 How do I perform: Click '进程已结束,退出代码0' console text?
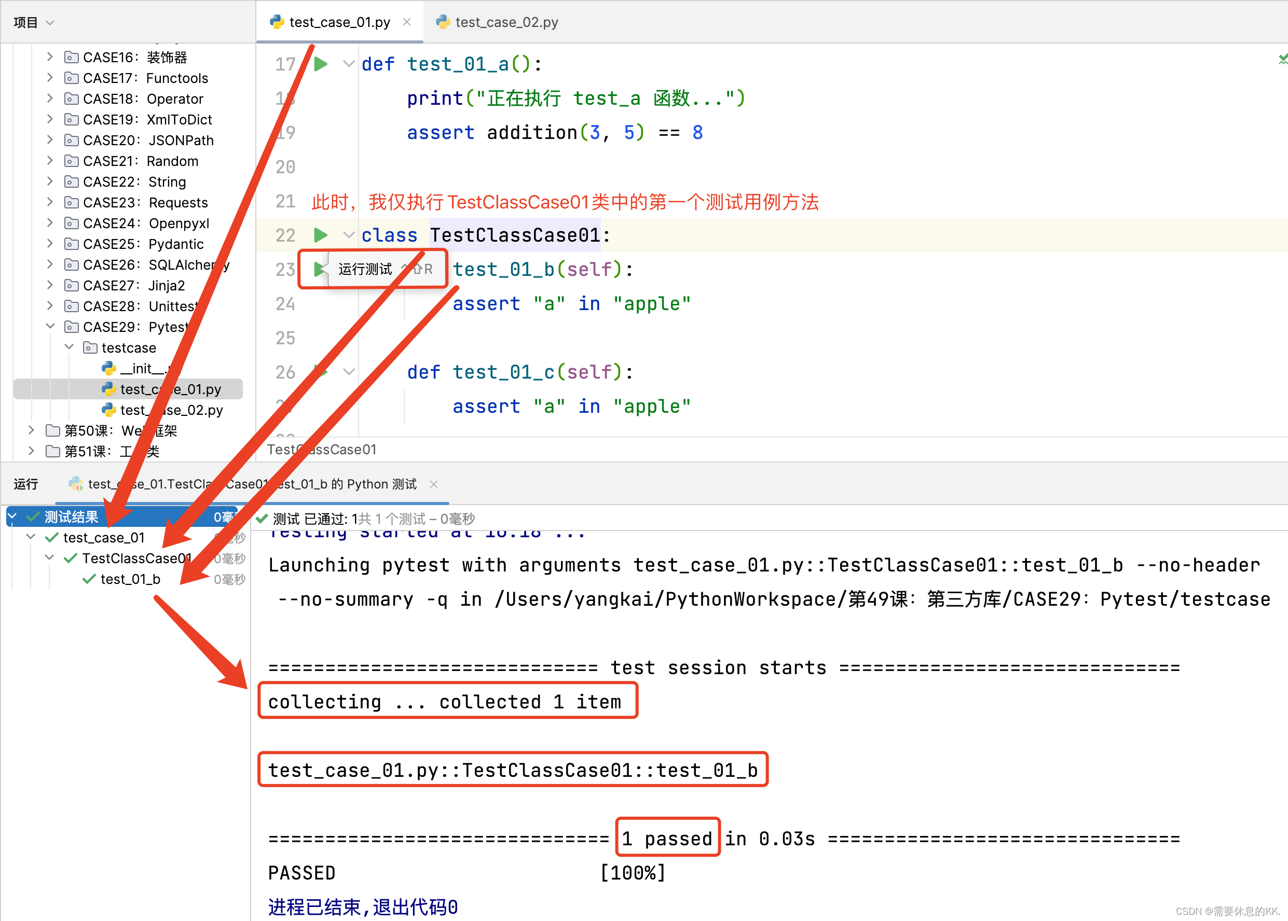pyautogui.click(x=363, y=907)
